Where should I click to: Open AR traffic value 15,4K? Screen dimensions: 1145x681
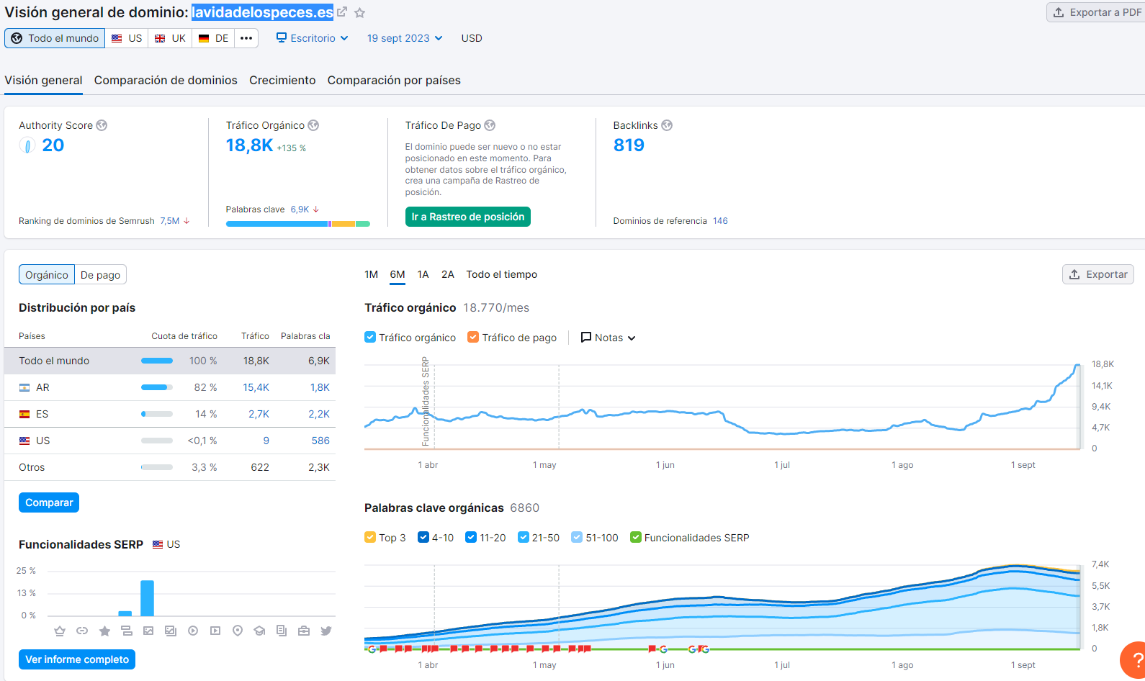pos(256,387)
